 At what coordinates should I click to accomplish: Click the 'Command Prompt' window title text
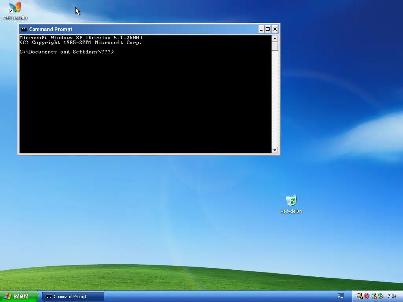tap(51, 29)
